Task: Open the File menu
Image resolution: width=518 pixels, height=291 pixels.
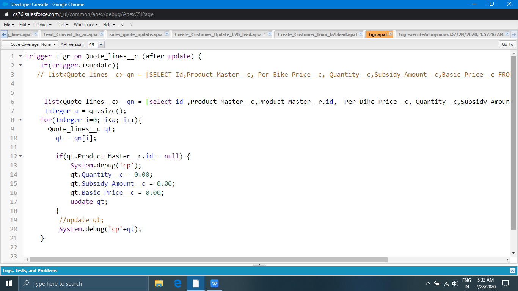Action: coord(9,25)
